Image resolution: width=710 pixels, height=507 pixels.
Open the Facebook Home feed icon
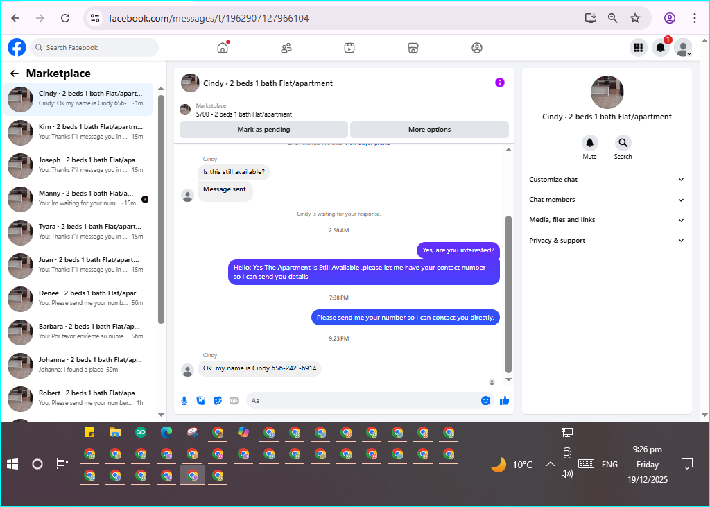223,48
